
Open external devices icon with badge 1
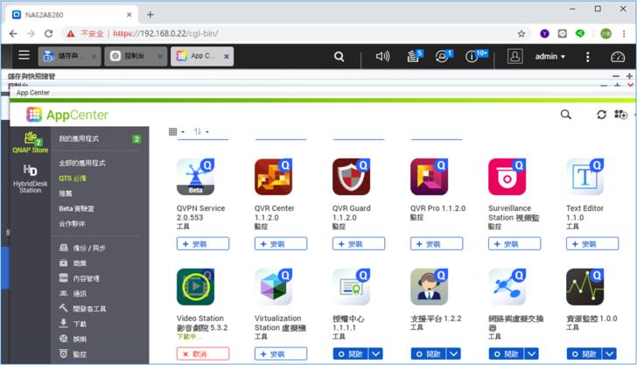point(444,56)
